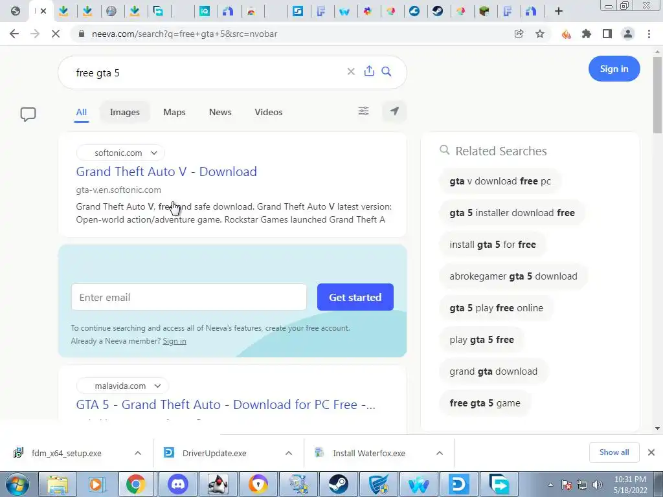Show hidden system tray icons
Image resolution: width=663 pixels, height=497 pixels.
coord(550,485)
